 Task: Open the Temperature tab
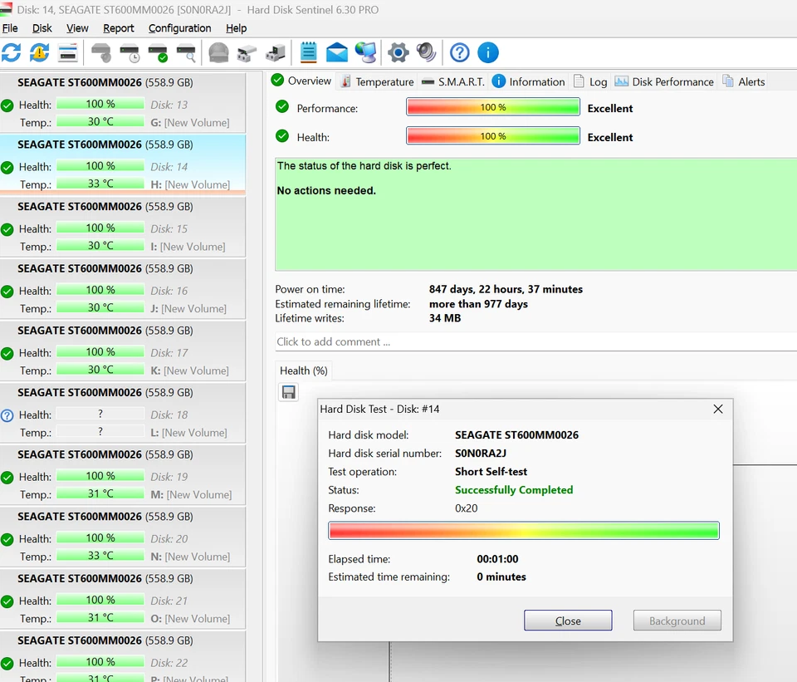[x=384, y=81]
